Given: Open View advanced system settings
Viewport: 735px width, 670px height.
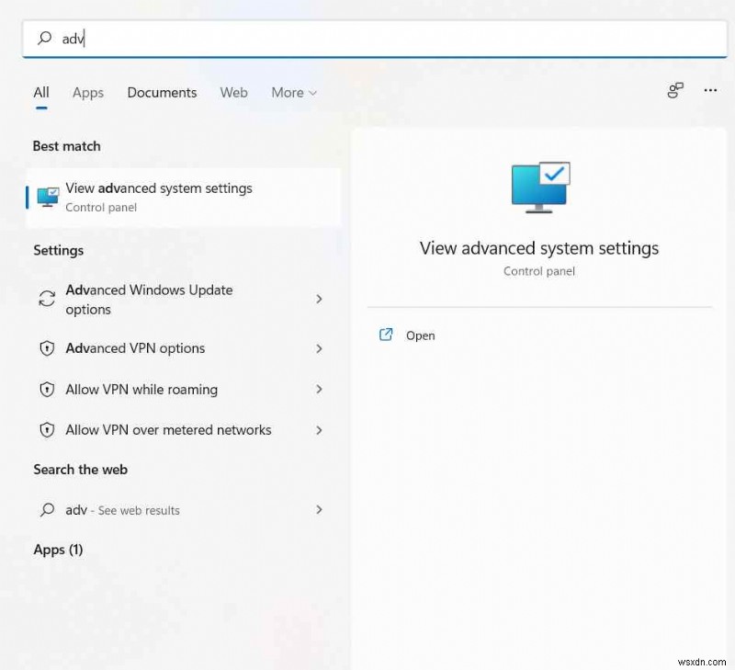Looking at the screenshot, I should tap(158, 188).
